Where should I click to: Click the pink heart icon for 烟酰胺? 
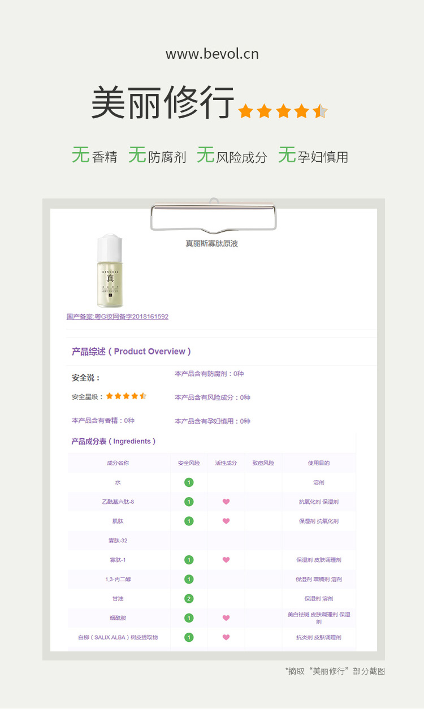226,618
